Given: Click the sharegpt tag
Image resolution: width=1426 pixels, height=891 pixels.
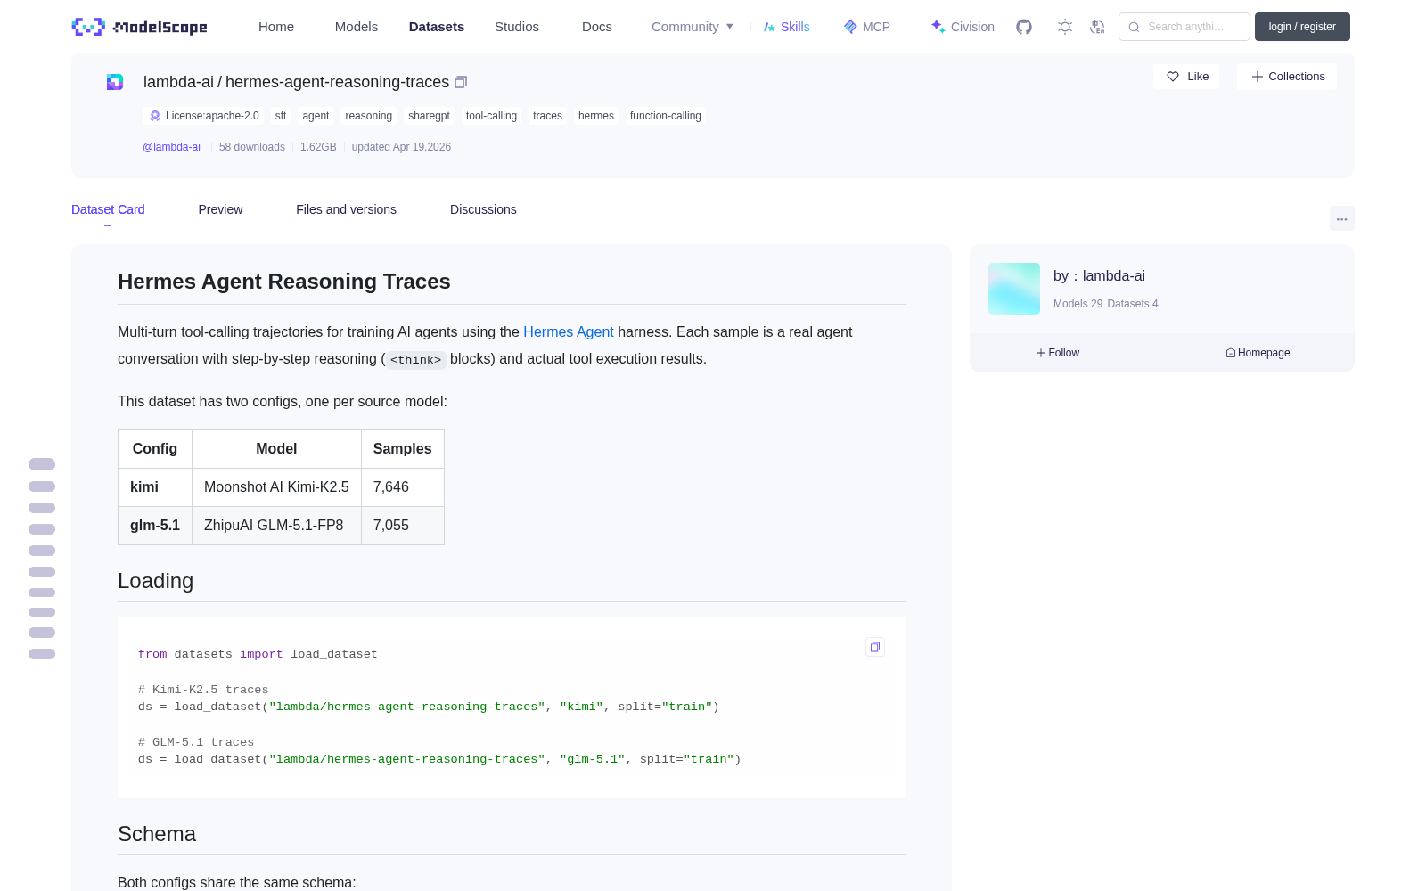Looking at the screenshot, I should [429, 116].
